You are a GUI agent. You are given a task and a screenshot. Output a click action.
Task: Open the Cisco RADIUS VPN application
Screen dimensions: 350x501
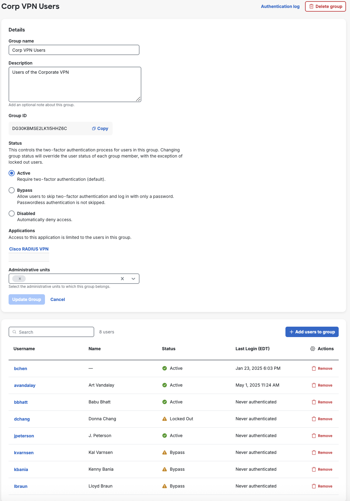[x=29, y=249]
